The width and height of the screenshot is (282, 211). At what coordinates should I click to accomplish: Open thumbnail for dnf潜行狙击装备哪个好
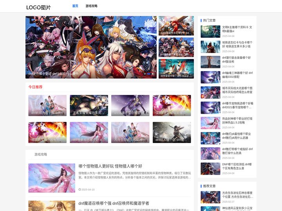coord(210,62)
